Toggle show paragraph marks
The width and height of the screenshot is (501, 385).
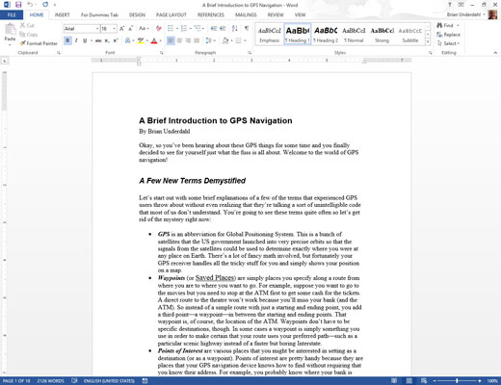click(x=247, y=29)
